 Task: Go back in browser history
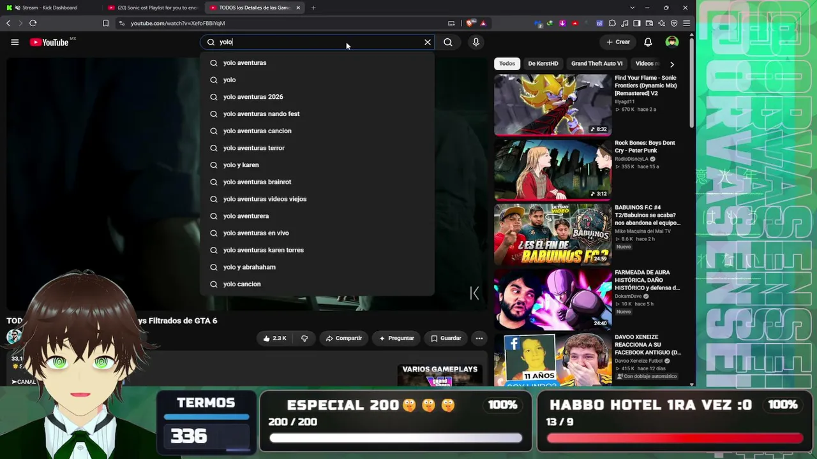pyautogui.click(x=8, y=23)
